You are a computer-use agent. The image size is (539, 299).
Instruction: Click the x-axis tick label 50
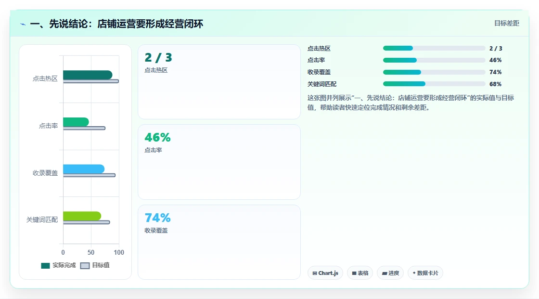coord(91,252)
